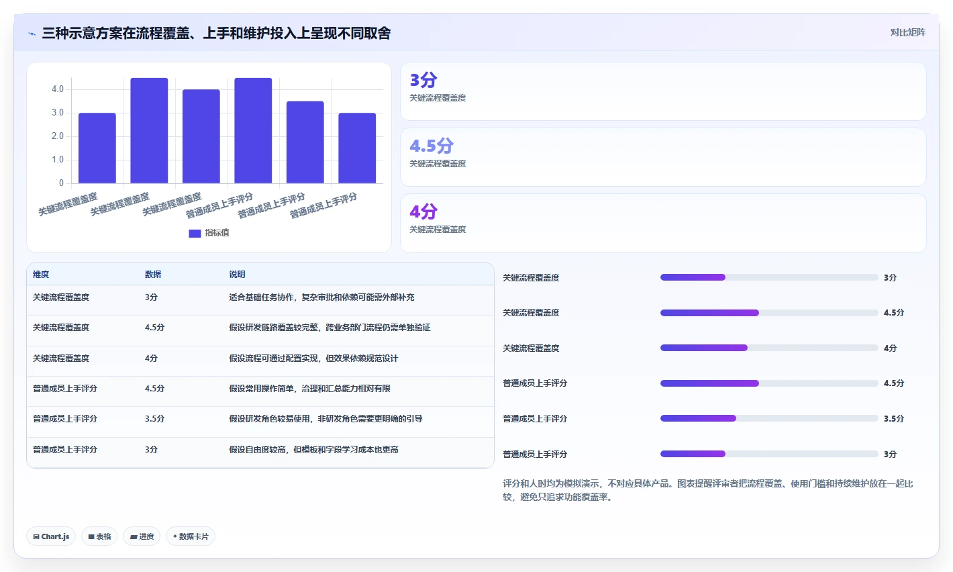Open the 4.5分 关键流程覆盖度 data card
The width and height of the screenshot is (953, 572).
coord(663,157)
